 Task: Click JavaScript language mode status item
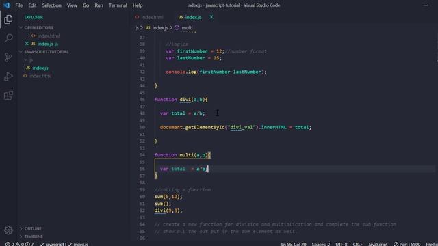click(378, 244)
